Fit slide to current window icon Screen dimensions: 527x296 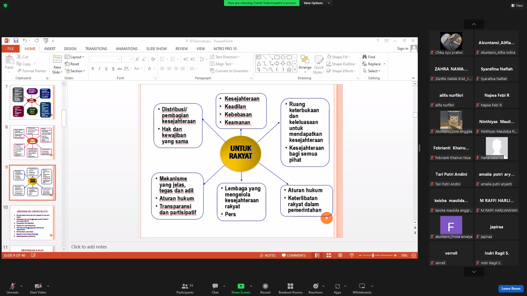click(x=414, y=255)
